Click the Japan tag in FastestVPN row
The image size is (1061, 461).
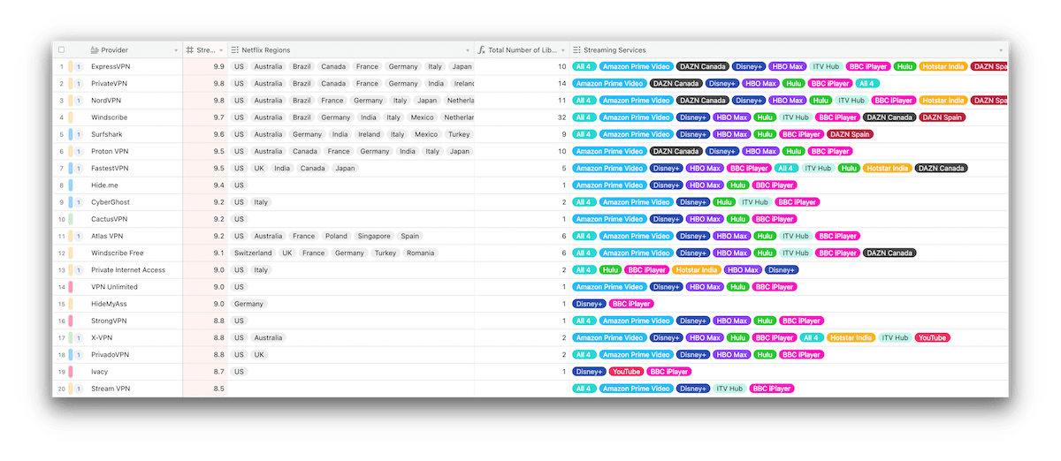pyautogui.click(x=345, y=169)
